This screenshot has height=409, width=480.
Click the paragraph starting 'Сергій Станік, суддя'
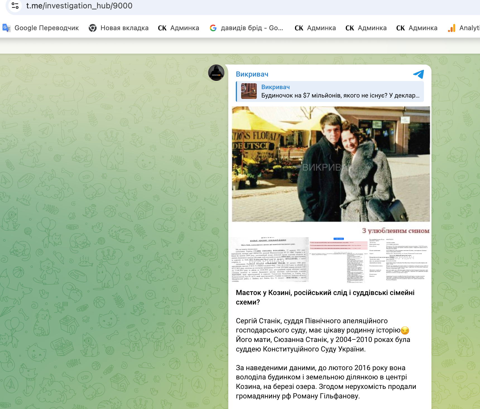coord(323,335)
